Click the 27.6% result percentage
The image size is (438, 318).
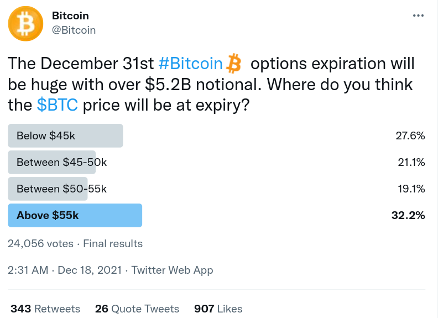tap(410, 135)
